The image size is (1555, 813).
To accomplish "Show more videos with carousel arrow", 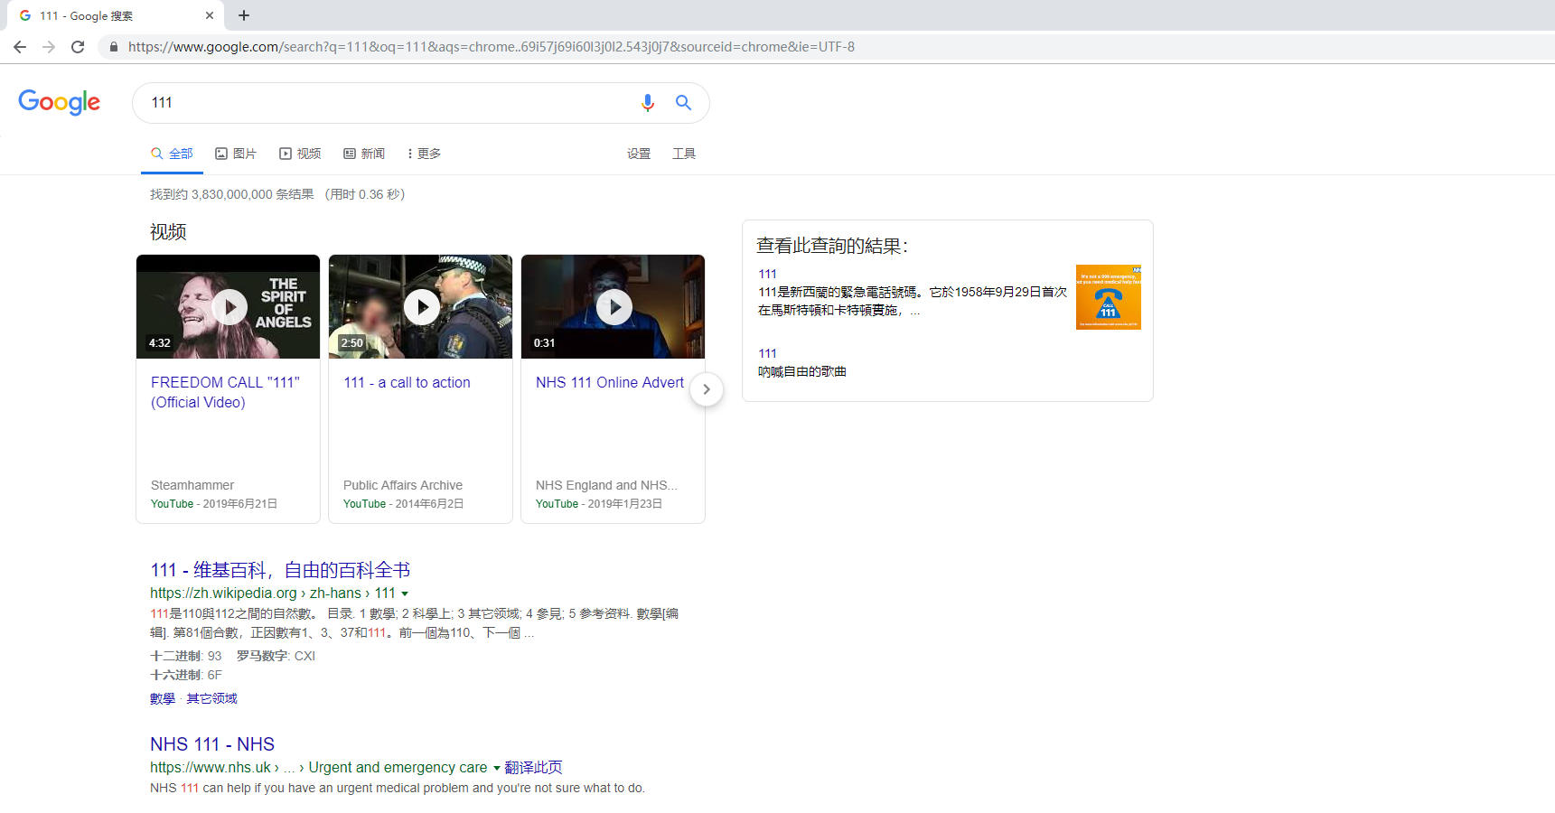I will [x=707, y=389].
